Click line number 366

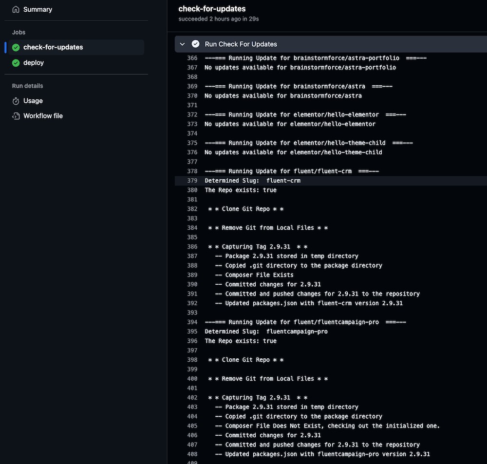point(192,58)
